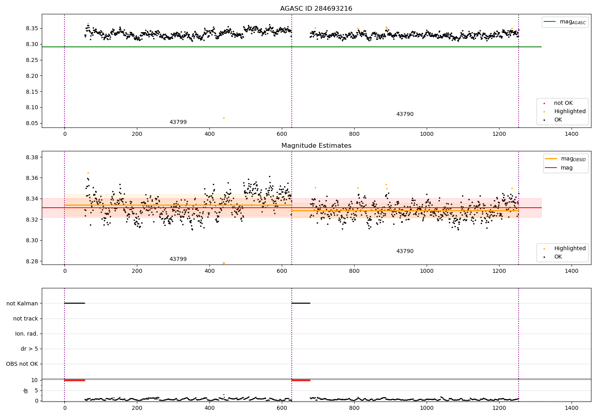Click the 'Magnitude Estimates' plot title
The image size is (597, 417).
click(x=316, y=146)
